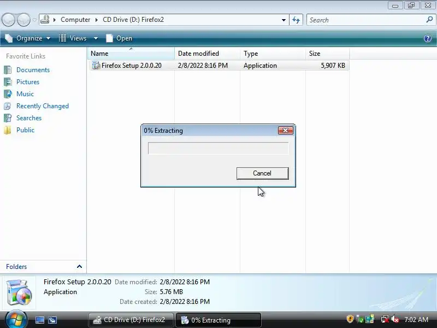Screen dimensions: 437x328
Task: Click the Back navigation button
Action: point(8,20)
